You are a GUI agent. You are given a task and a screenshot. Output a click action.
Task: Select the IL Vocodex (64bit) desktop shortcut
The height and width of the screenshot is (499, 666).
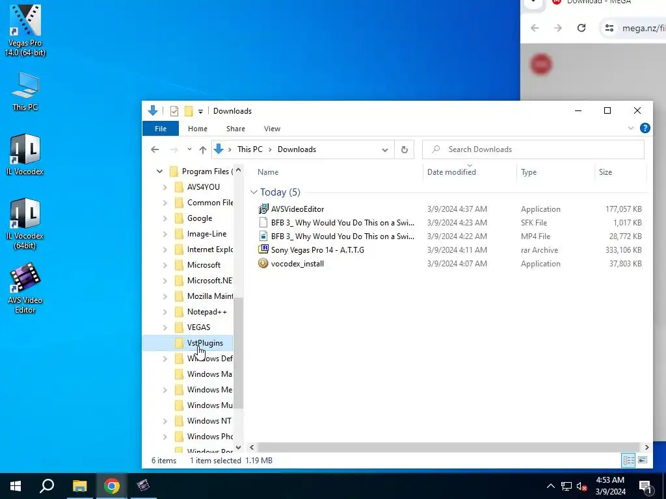pos(25,224)
